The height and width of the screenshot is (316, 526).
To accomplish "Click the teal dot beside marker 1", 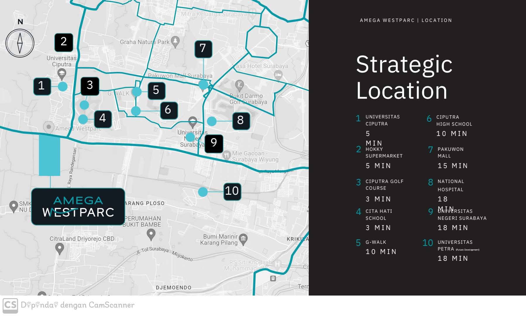I will (63, 87).
